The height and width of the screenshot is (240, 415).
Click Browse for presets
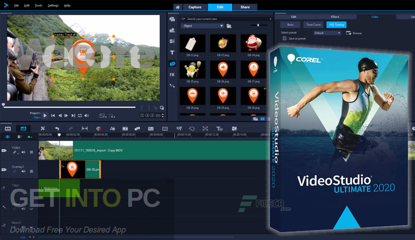tap(354, 33)
